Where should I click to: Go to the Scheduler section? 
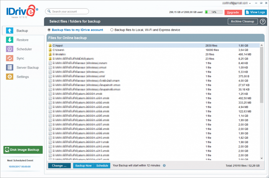click(24, 49)
